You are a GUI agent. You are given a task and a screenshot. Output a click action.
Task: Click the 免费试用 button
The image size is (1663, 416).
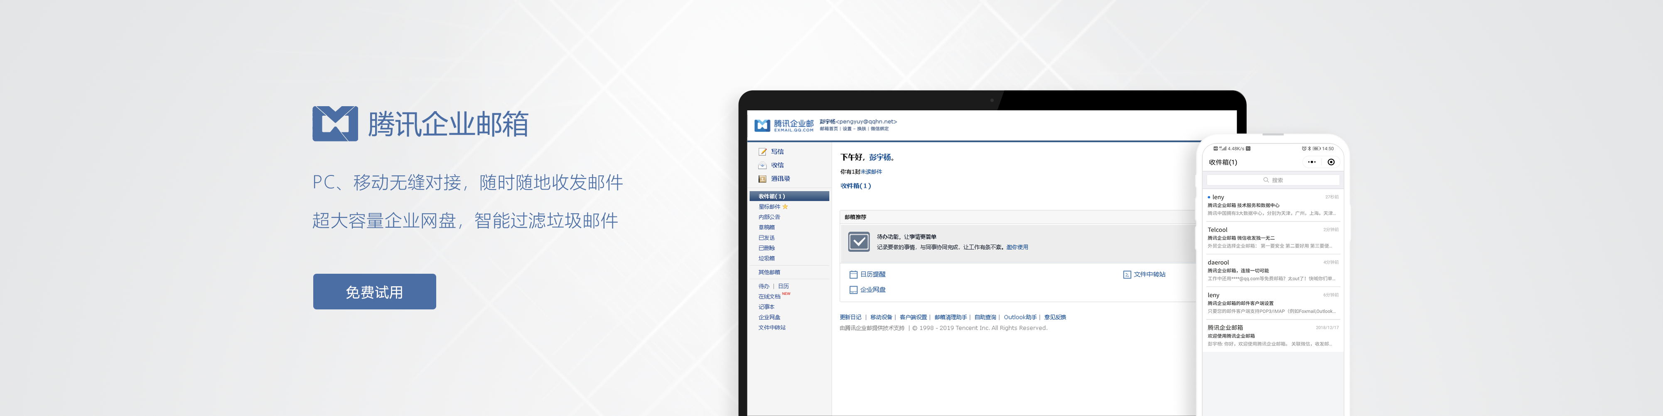pyautogui.click(x=374, y=292)
